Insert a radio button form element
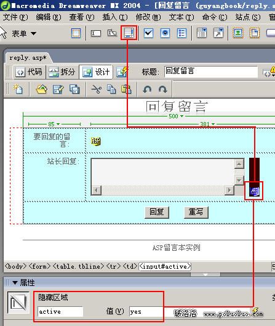The width and height of the screenshot is (275, 326). (x=165, y=33)
